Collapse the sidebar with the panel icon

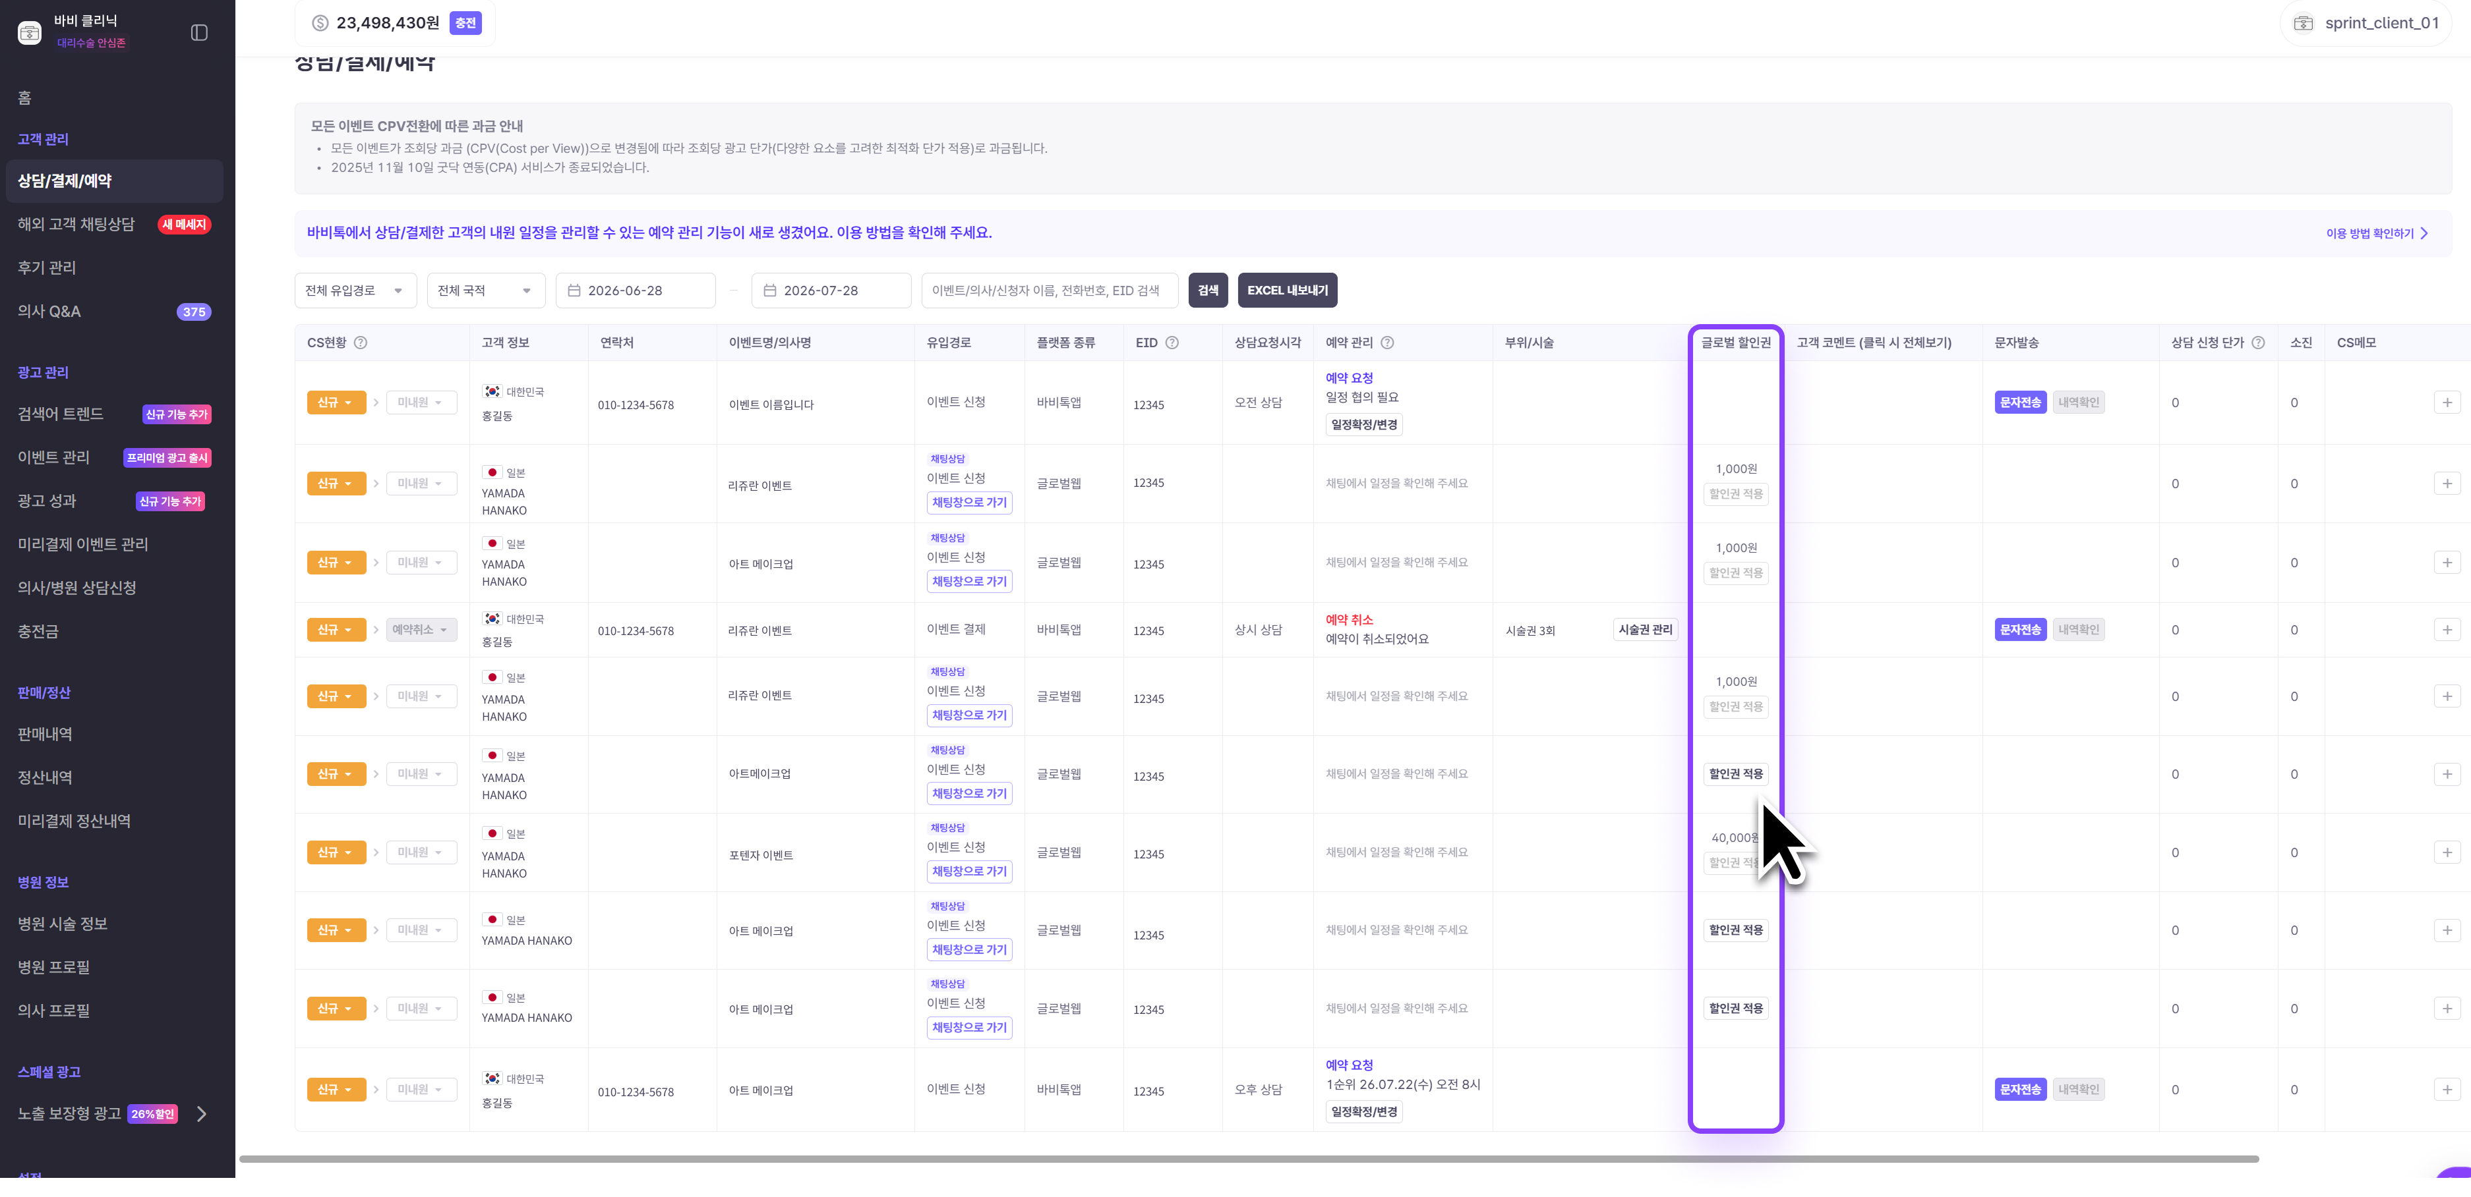click(200, 32)
